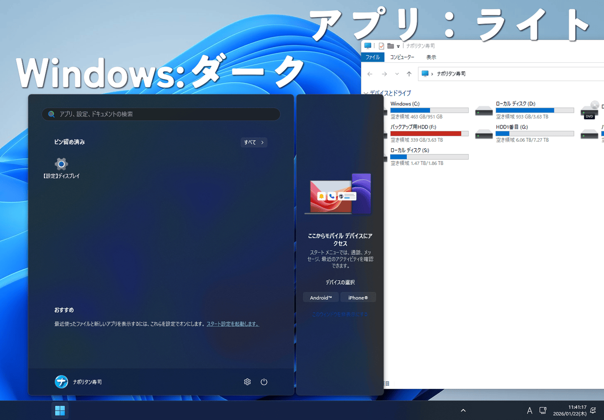Image resolution: width=604 pixels, height=420 pixels.
Task: Click the Start menu search field
Action: tap(160, 114)
